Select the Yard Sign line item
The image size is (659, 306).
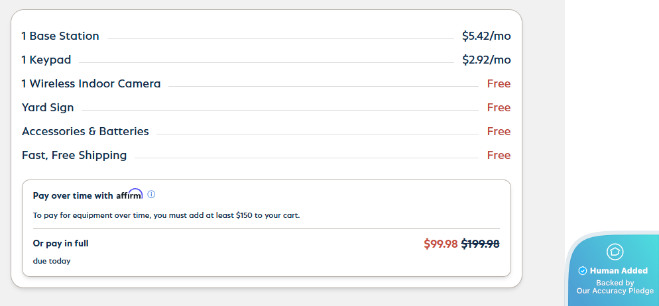pos(48,108)
